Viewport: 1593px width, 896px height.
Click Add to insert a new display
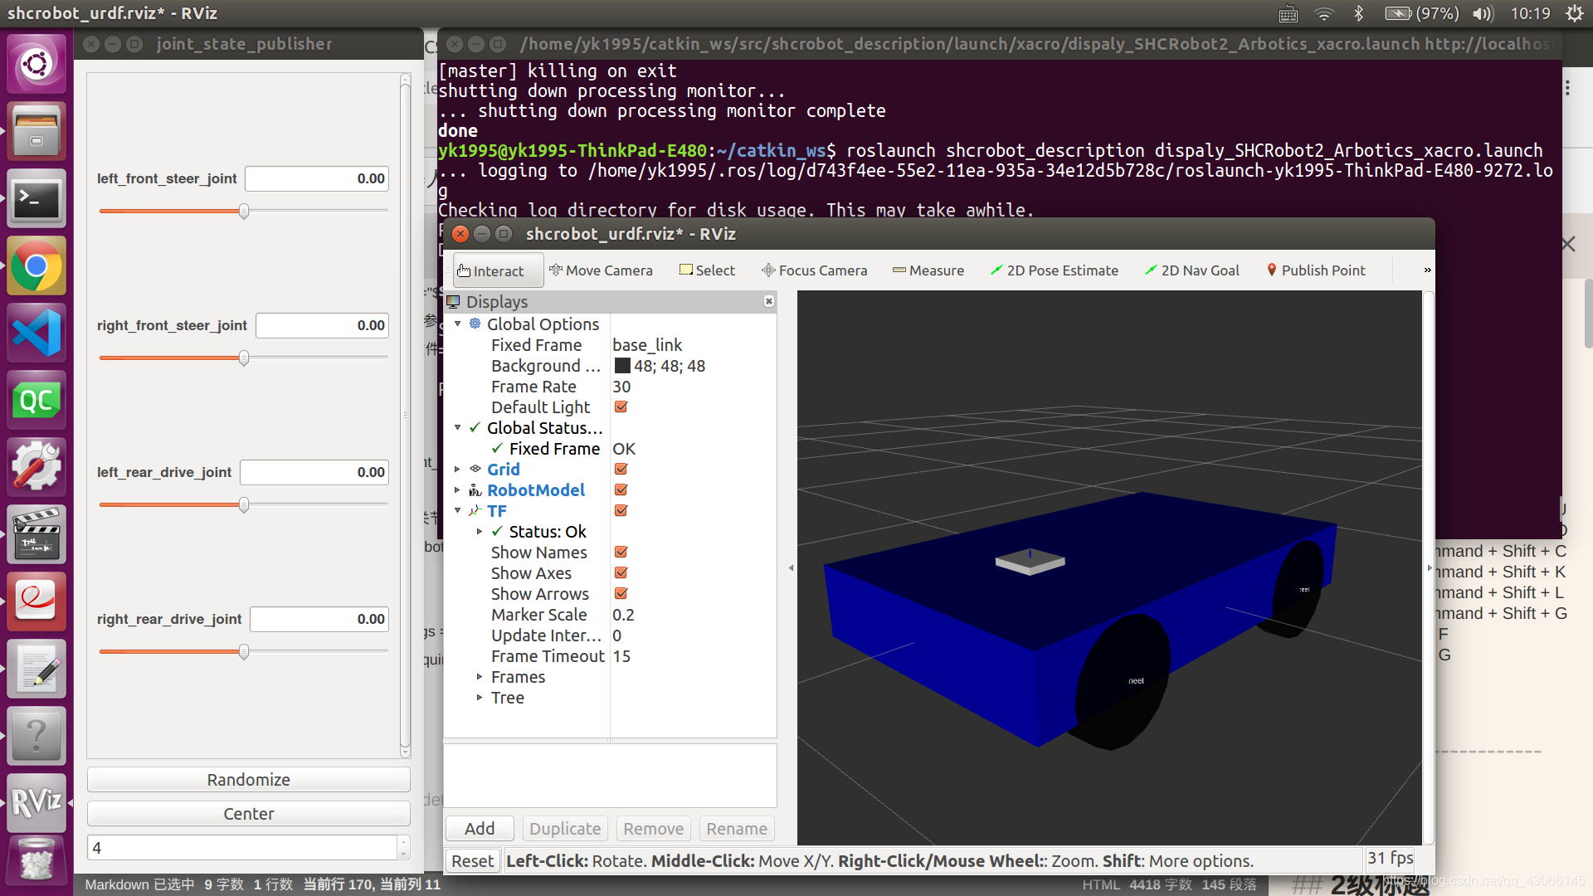[479, 828]
